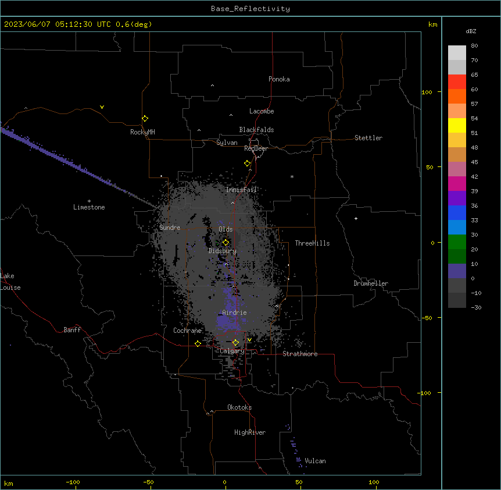Click the Limestone label
Screen dimensions: 501x490
[89, 207]
